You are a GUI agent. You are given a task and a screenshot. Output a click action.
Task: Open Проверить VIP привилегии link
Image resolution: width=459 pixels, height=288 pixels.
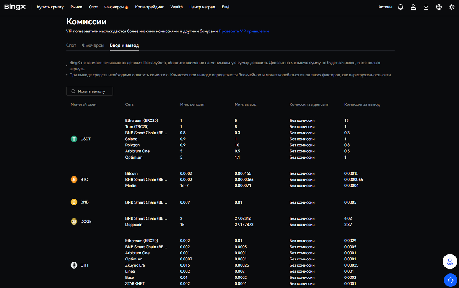244,31
